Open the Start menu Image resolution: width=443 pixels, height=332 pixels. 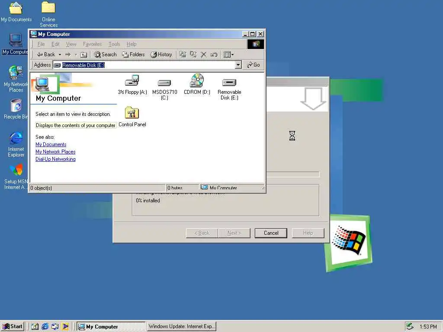coord(13,326)
